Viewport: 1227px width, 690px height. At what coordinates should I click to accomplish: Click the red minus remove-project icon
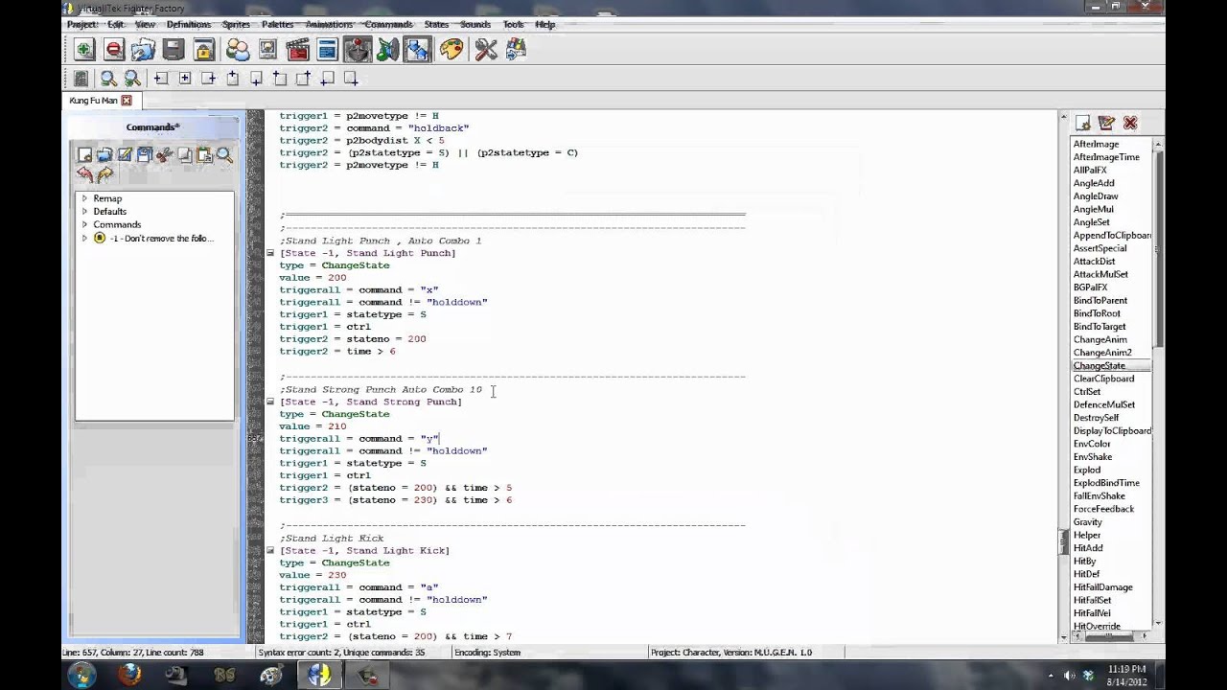(114, 50)
